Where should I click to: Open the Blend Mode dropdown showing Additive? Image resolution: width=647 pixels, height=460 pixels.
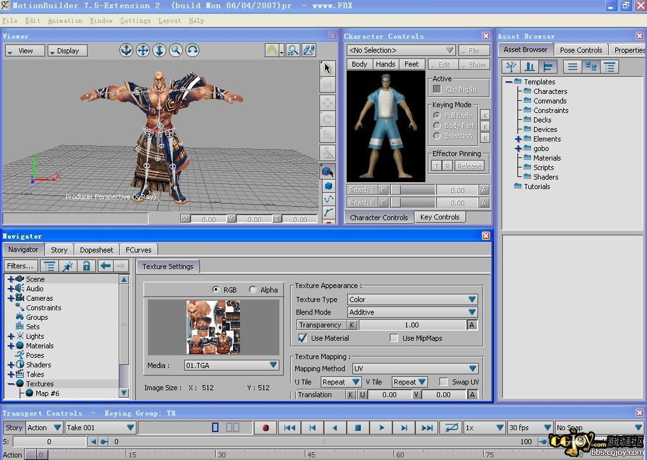coord(412,312)
